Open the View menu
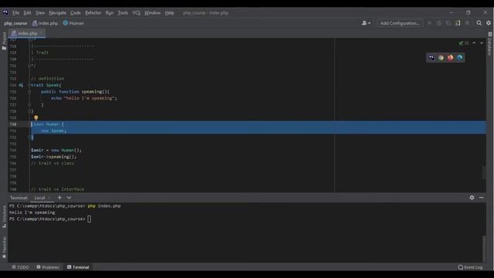The width and height of the screenshot is (494, 278). point(40,13)
